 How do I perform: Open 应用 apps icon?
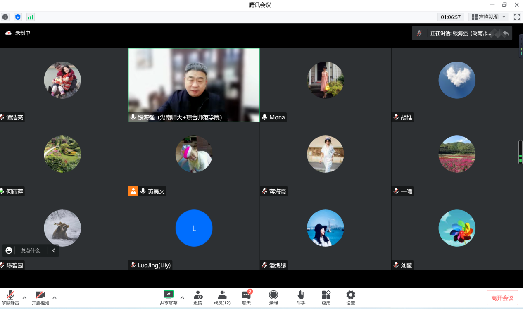click(x=326, y=297)
